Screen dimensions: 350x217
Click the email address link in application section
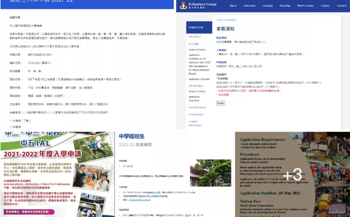140,200
